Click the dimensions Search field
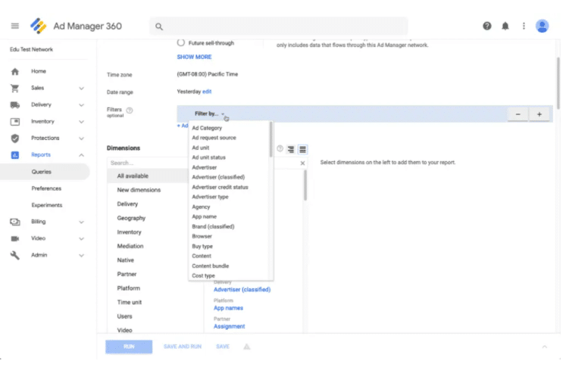The image size is (566, 370). [x=148, y=163]
